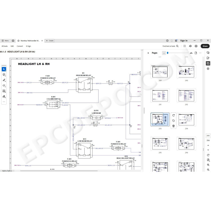Print the document
The image size is (211, 211).
pos(196,46)
